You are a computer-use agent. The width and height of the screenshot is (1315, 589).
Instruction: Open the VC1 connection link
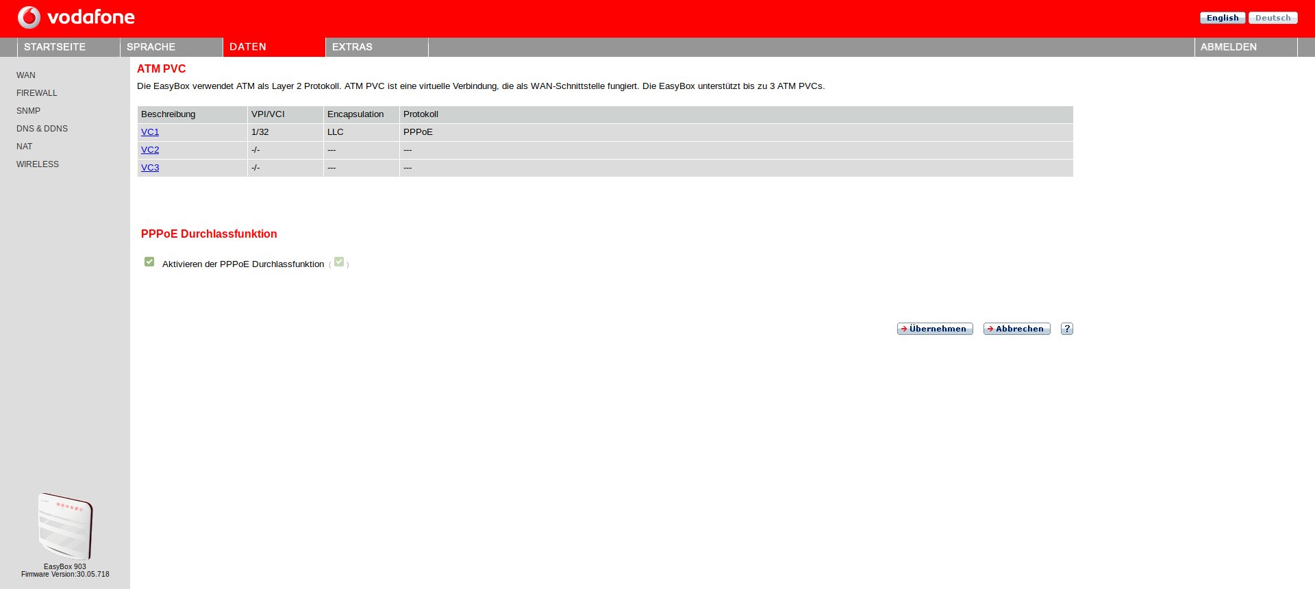pos(150,132)
